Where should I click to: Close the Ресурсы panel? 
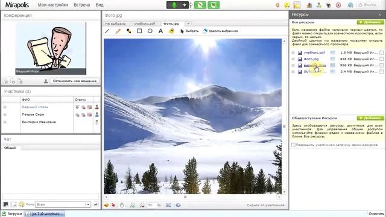[x=379, y=15]
